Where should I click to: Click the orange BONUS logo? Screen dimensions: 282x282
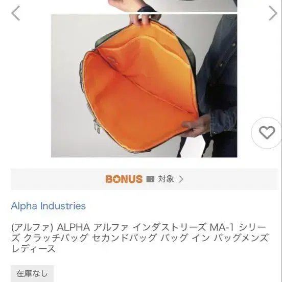(124, 179)
